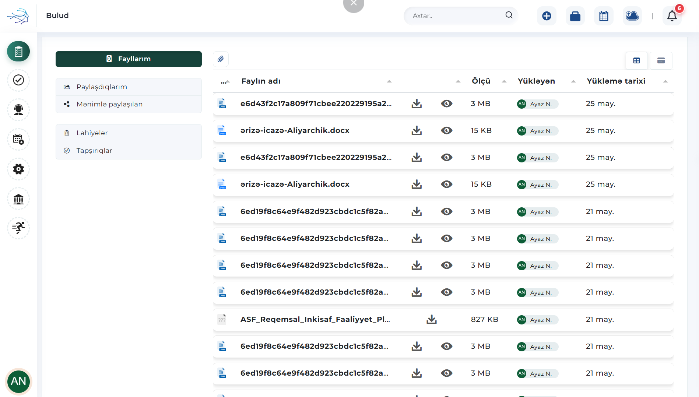Screen dimensions: 699x397
Task: Click the Bulud page title
Action: pyautogui.click(x=57, y=15)
